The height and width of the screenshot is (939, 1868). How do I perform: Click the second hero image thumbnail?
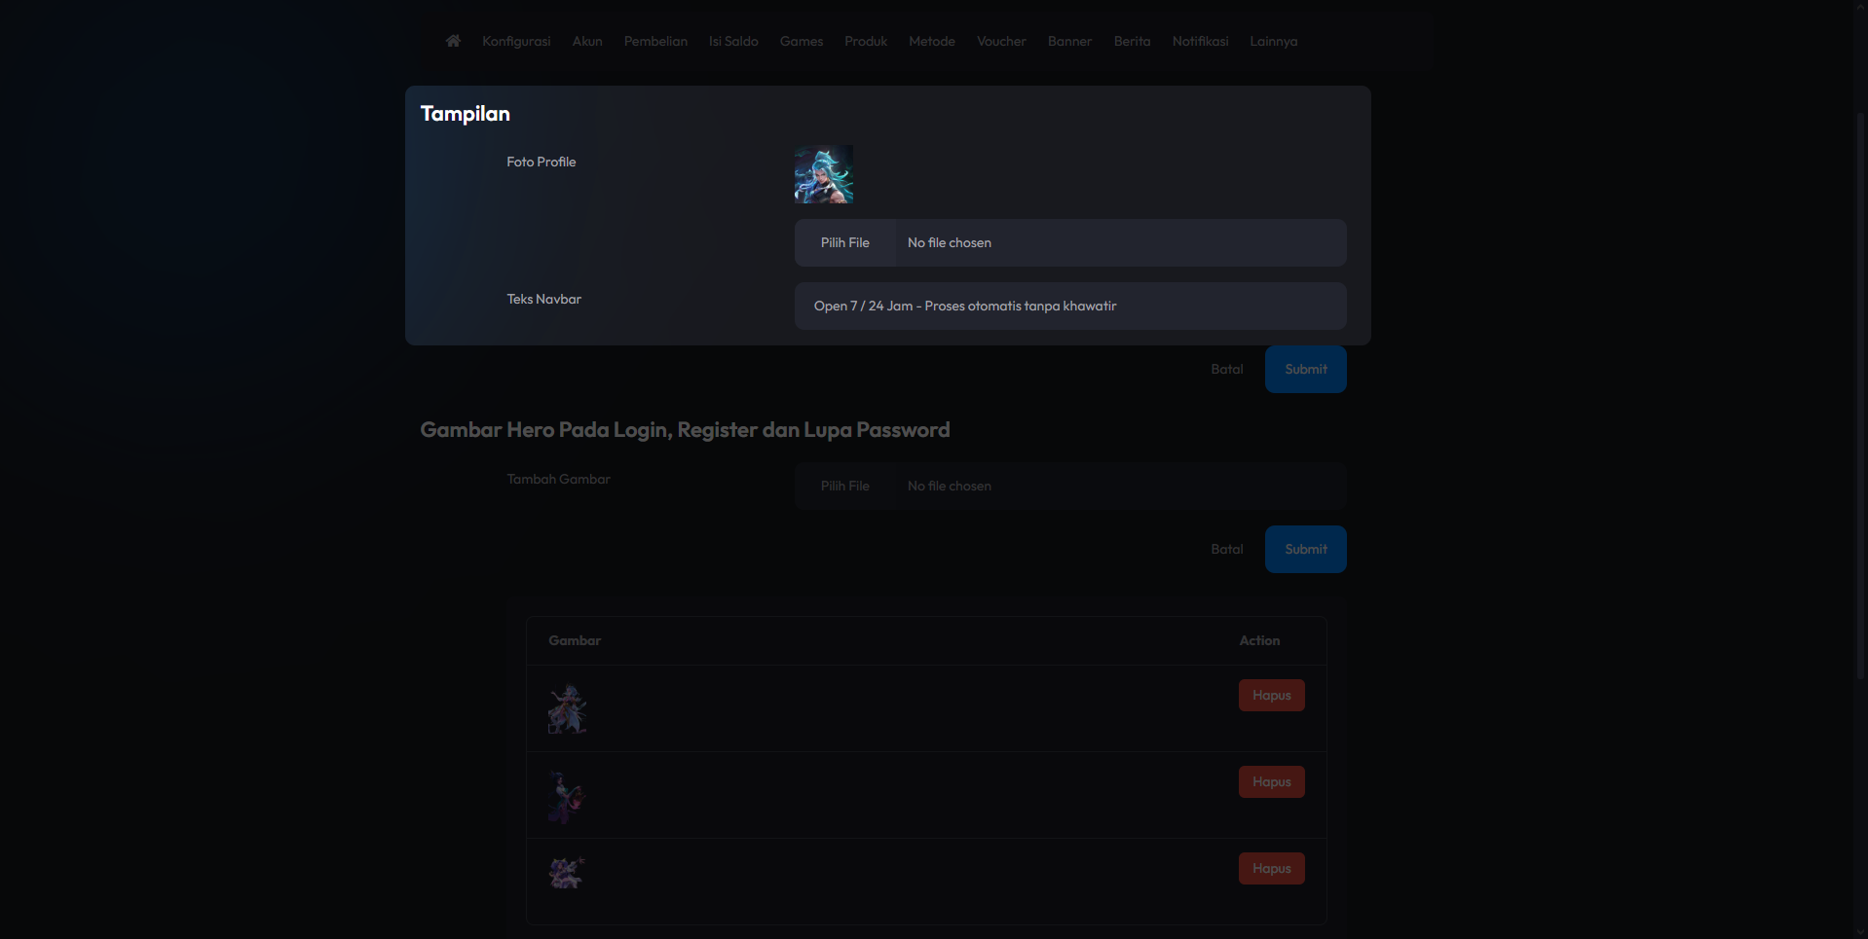click(x=567, y=797)
